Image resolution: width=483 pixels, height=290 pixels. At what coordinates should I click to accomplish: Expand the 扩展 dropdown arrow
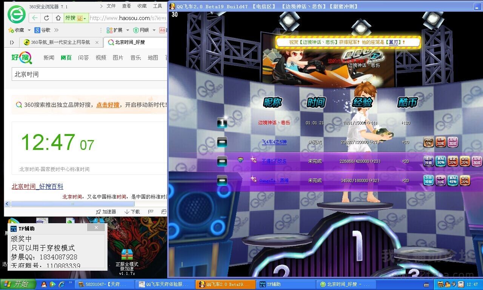click(128, 30)
